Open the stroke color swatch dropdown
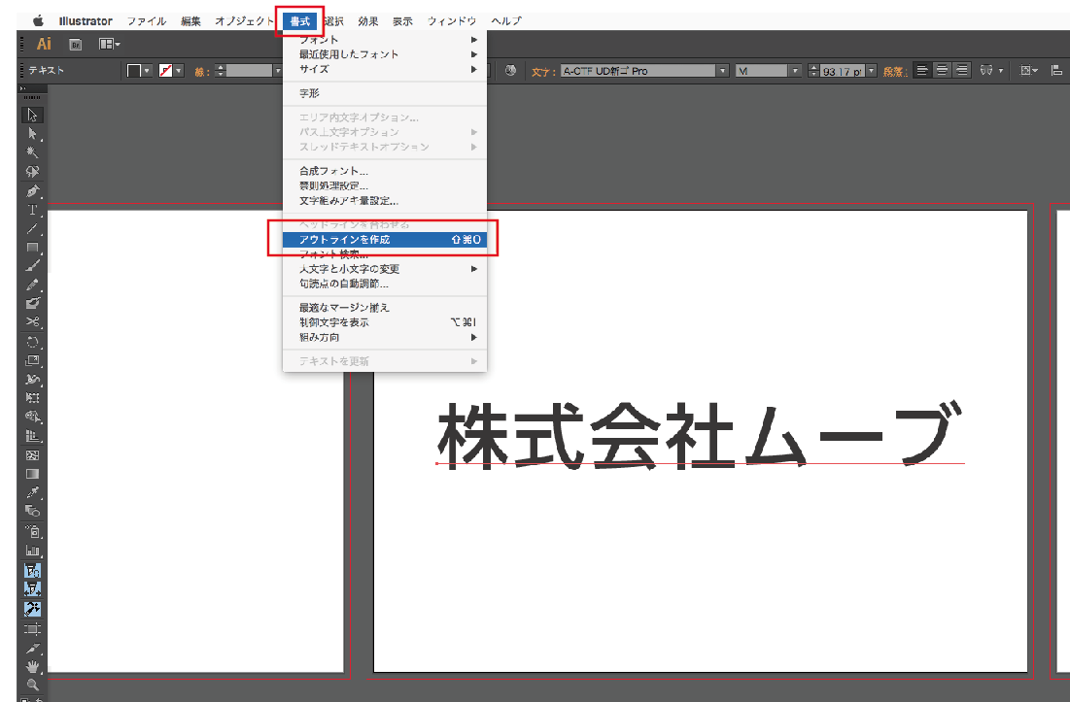 pyautogui.click(x=179, y=71)
